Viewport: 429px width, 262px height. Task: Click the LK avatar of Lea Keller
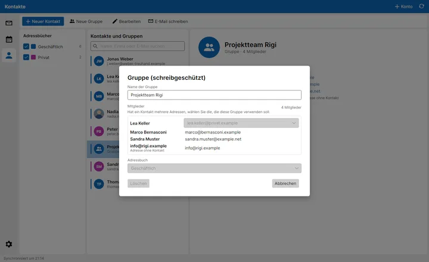pyautogui.click(x=99, y=79)
